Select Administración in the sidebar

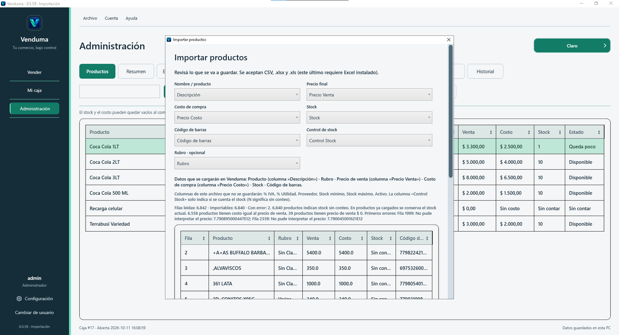tap(34, 109)
